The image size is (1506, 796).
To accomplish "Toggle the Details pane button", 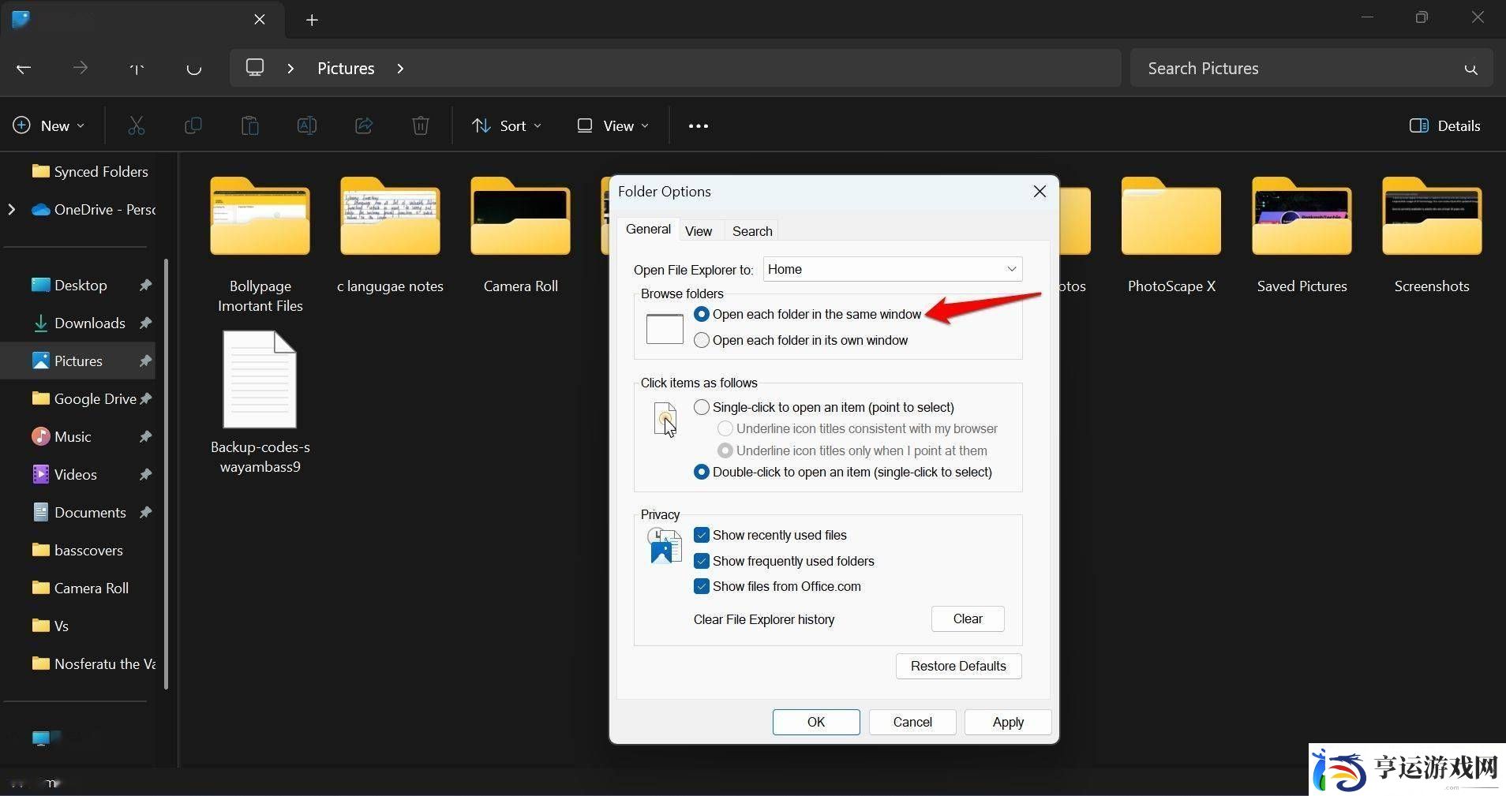I will [x=1444, y=125].
